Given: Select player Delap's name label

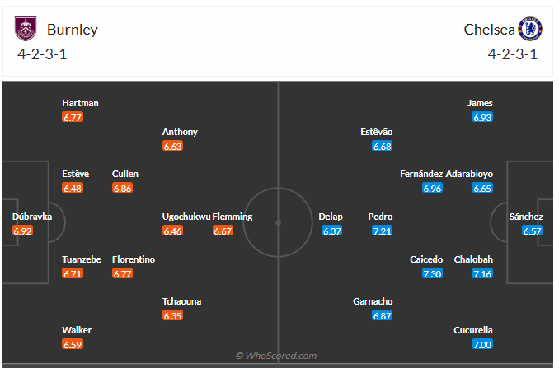Looking at the screenshot, I should 331,217.
